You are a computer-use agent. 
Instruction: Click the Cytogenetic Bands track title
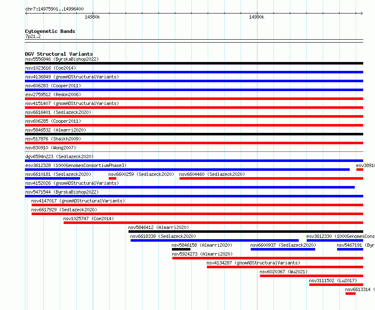click(x=50, y=31)
